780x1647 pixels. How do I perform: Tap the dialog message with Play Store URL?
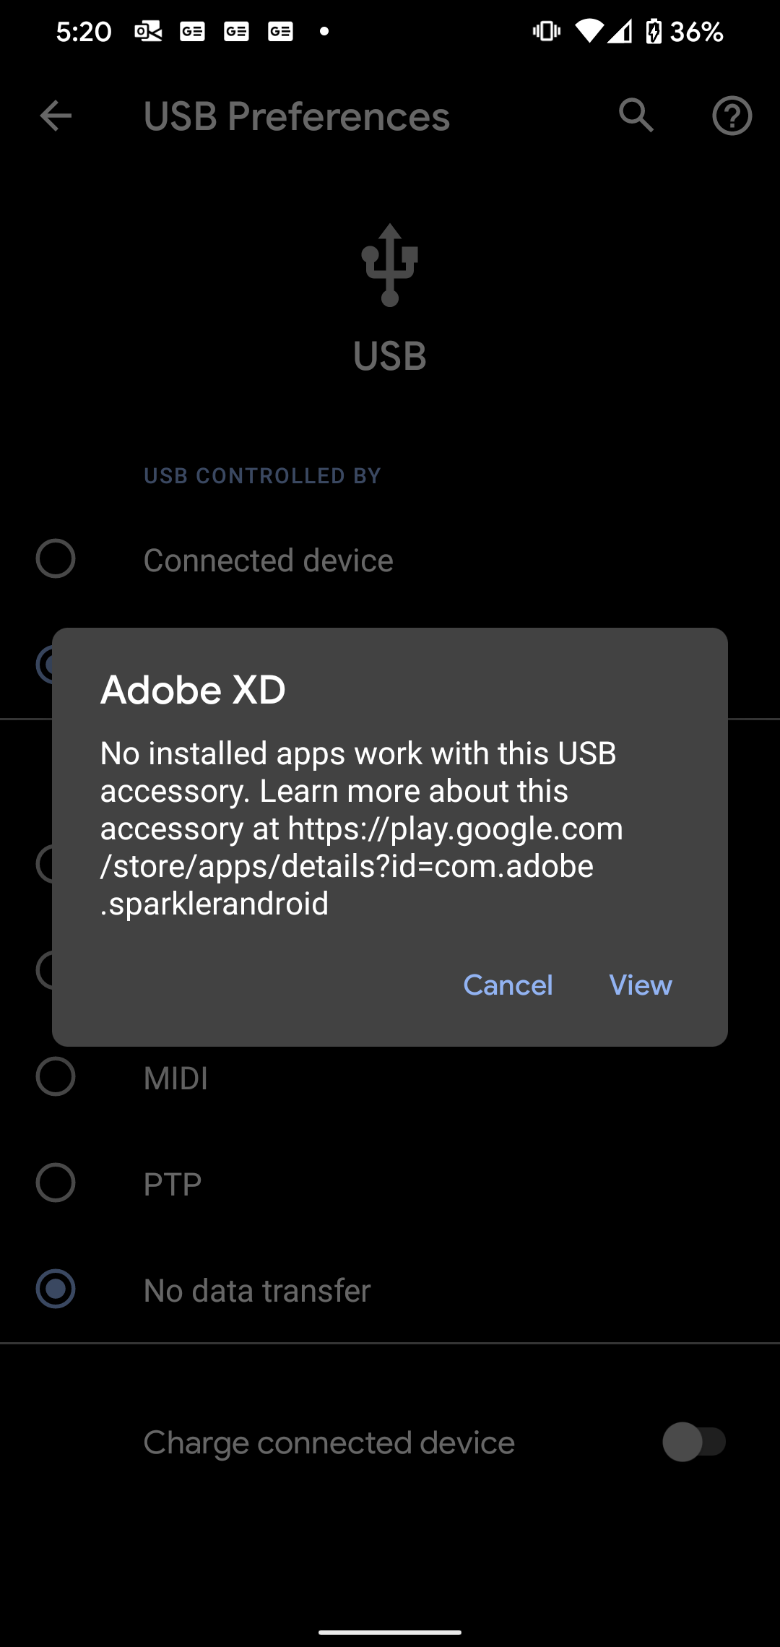click(361, 828)
